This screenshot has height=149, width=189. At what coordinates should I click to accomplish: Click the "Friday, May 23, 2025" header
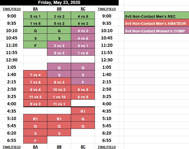click(59, 3)
